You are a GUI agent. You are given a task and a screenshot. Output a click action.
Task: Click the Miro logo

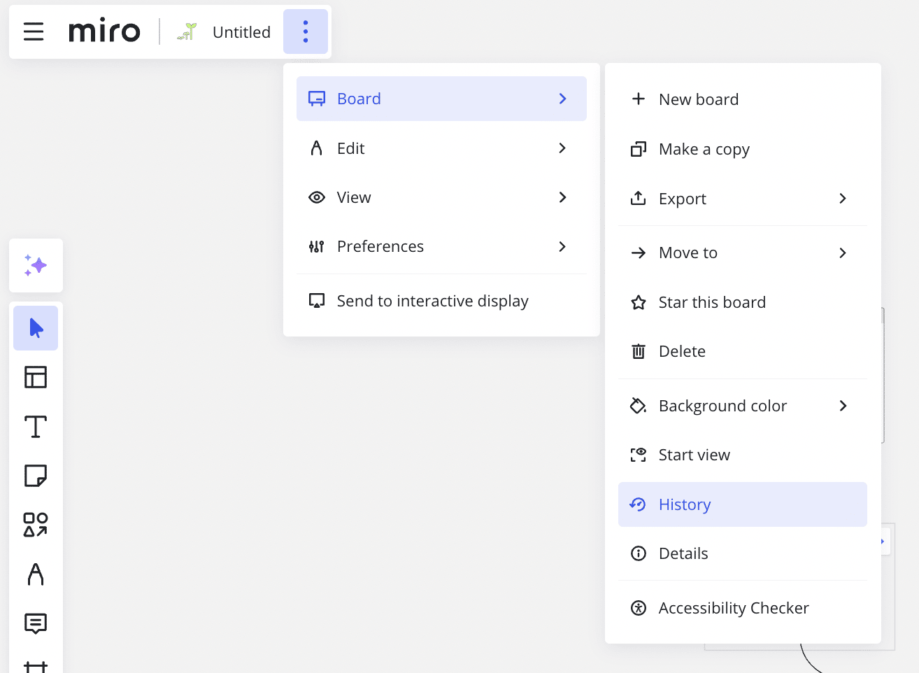tap(104, 31)
